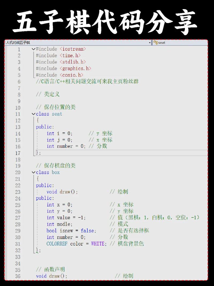The image size is (214, 286).
Task: Collapse the class box definition
Action: pyautogui.click(x=33, y=172)
